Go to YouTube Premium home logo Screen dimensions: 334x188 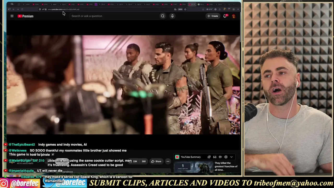coord(26,16)
